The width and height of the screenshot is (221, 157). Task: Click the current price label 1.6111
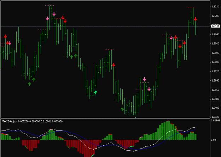click(215, 26)
